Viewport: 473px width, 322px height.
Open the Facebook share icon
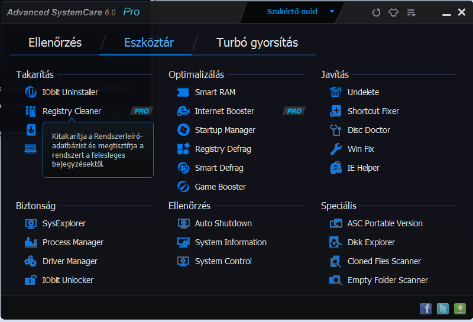[426, 309]
